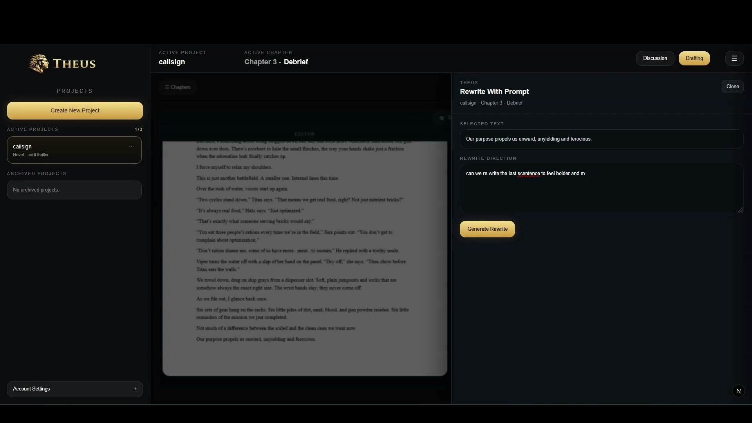This screenshot has width=752, height=423.
Task: Open callsign project three-dot options
Action: [x=131, y=147]
